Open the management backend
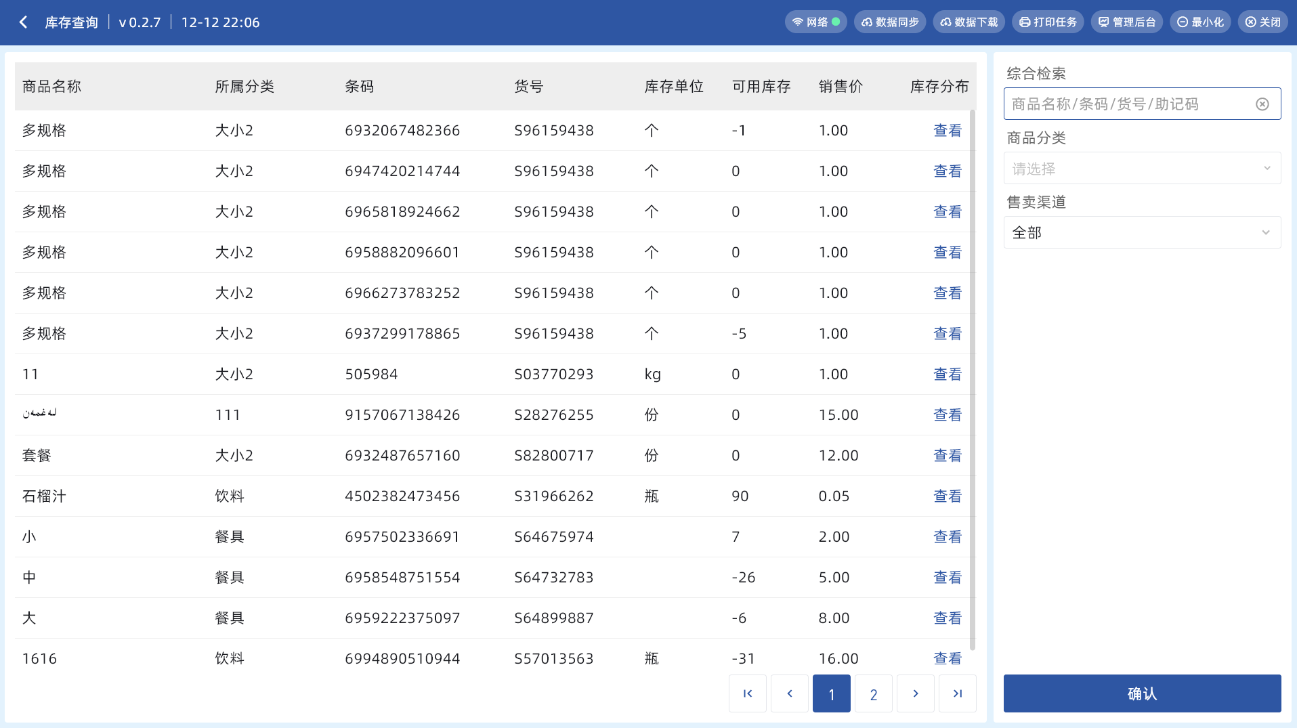This screenshot has height=728, width=1297. tap(1127, 22)
